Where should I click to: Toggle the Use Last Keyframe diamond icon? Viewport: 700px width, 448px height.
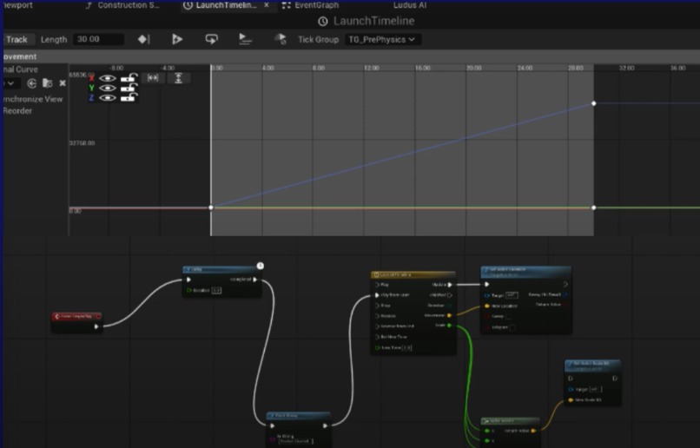[x=143, y=39]
